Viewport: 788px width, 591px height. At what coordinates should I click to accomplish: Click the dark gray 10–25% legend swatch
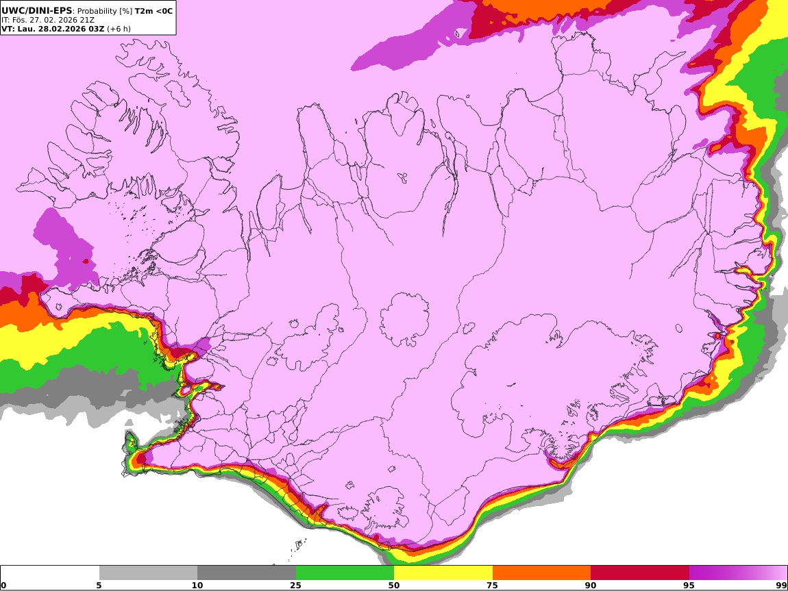247,573
